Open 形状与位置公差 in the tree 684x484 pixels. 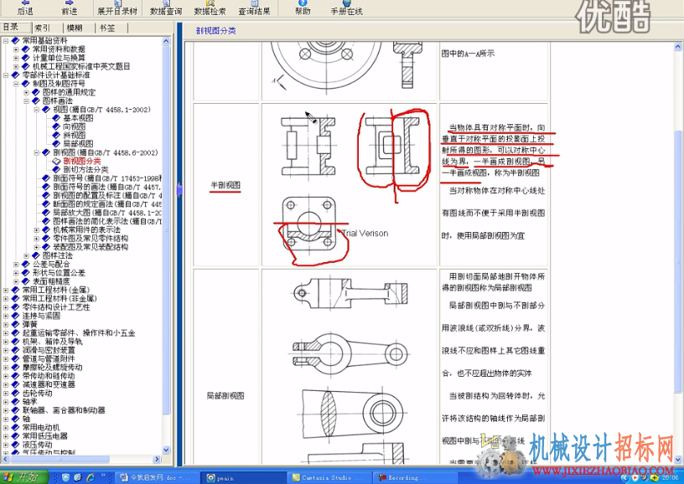59,273
